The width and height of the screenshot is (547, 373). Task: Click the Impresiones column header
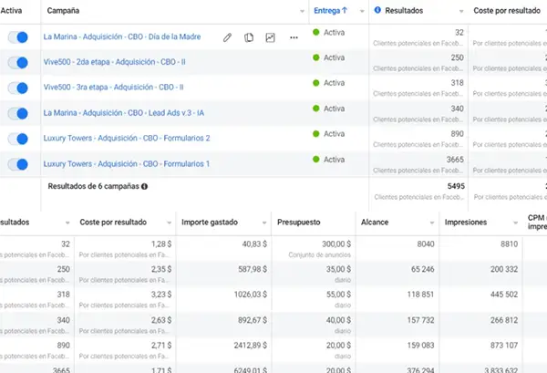(x=464, y=222)
